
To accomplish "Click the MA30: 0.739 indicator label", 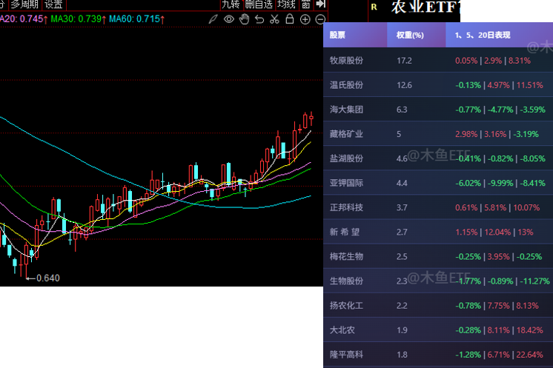I will click(78, 19).
